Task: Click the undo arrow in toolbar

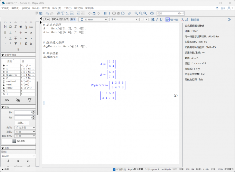Action: 47,13
